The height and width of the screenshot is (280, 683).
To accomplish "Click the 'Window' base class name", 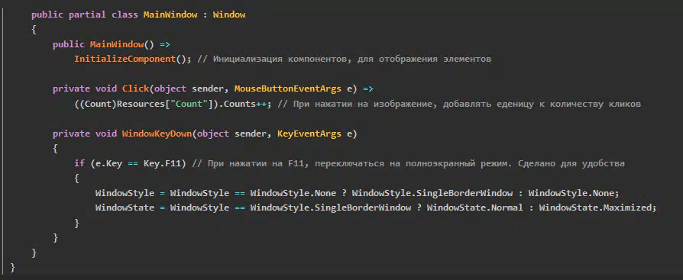I will 229,14.
